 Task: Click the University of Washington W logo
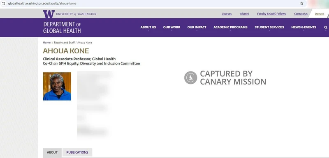(49, 14)
